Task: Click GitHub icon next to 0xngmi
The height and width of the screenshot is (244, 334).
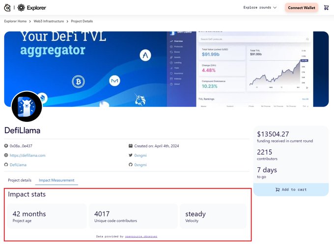Action: click(131, 164)
